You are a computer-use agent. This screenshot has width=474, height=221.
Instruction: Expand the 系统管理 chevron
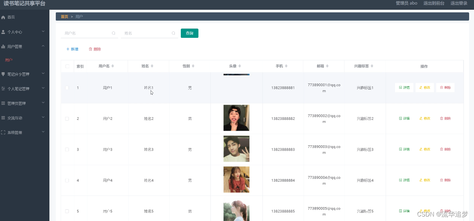click(43, 132)
